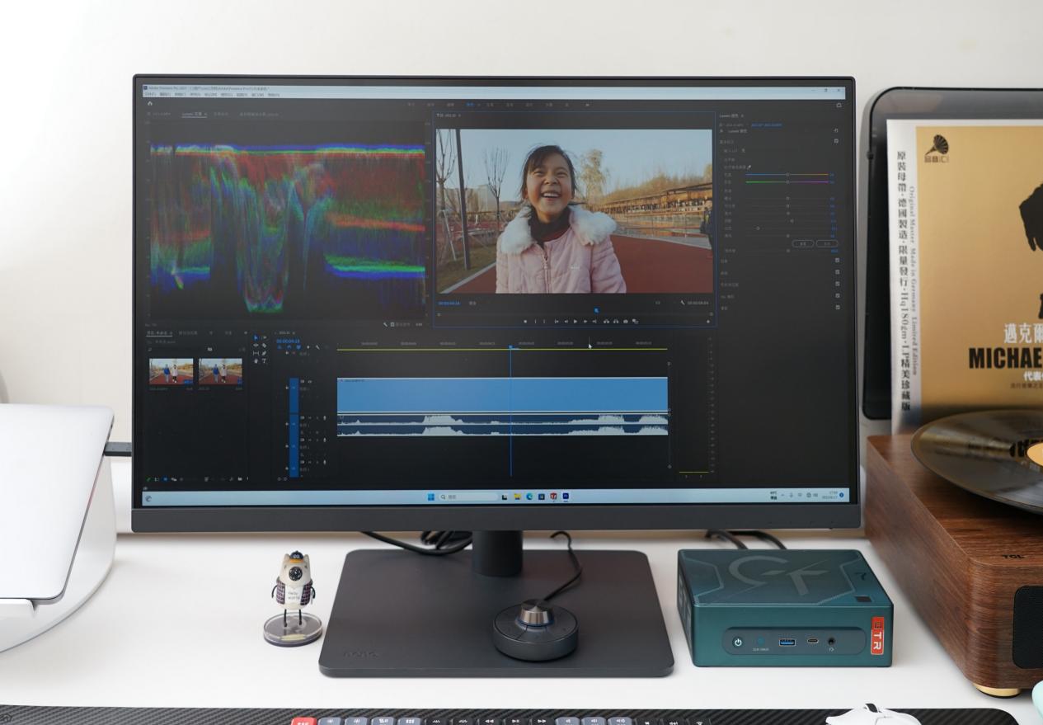
Task: Mute audio track A1
Action: [x=309, y=418]
